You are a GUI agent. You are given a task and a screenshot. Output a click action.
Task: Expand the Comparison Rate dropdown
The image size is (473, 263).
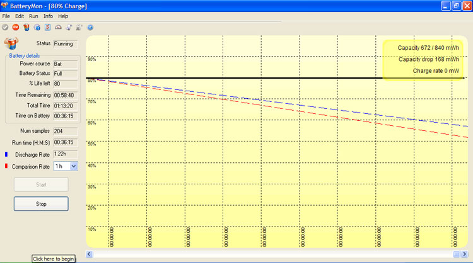coord(74,166)
